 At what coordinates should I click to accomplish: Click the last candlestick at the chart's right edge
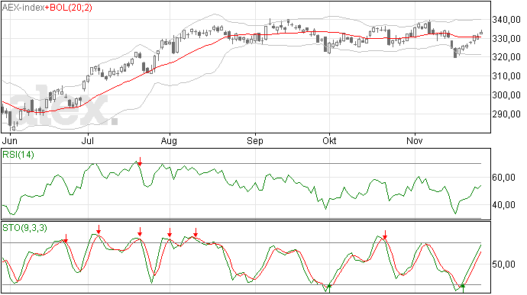481,33
